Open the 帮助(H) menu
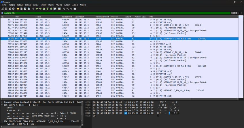This screenshot has width=244, height=128. click(83, 5)
